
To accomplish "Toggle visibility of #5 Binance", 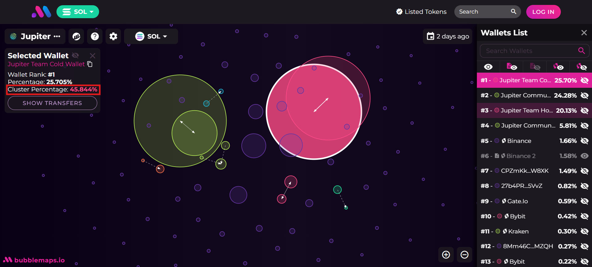I will tap(585, 141).
